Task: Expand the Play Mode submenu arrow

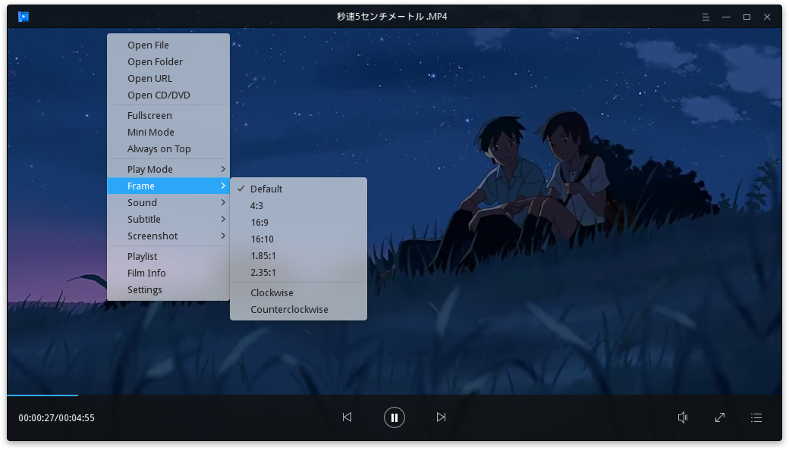Action: click(x=223, y=169)
